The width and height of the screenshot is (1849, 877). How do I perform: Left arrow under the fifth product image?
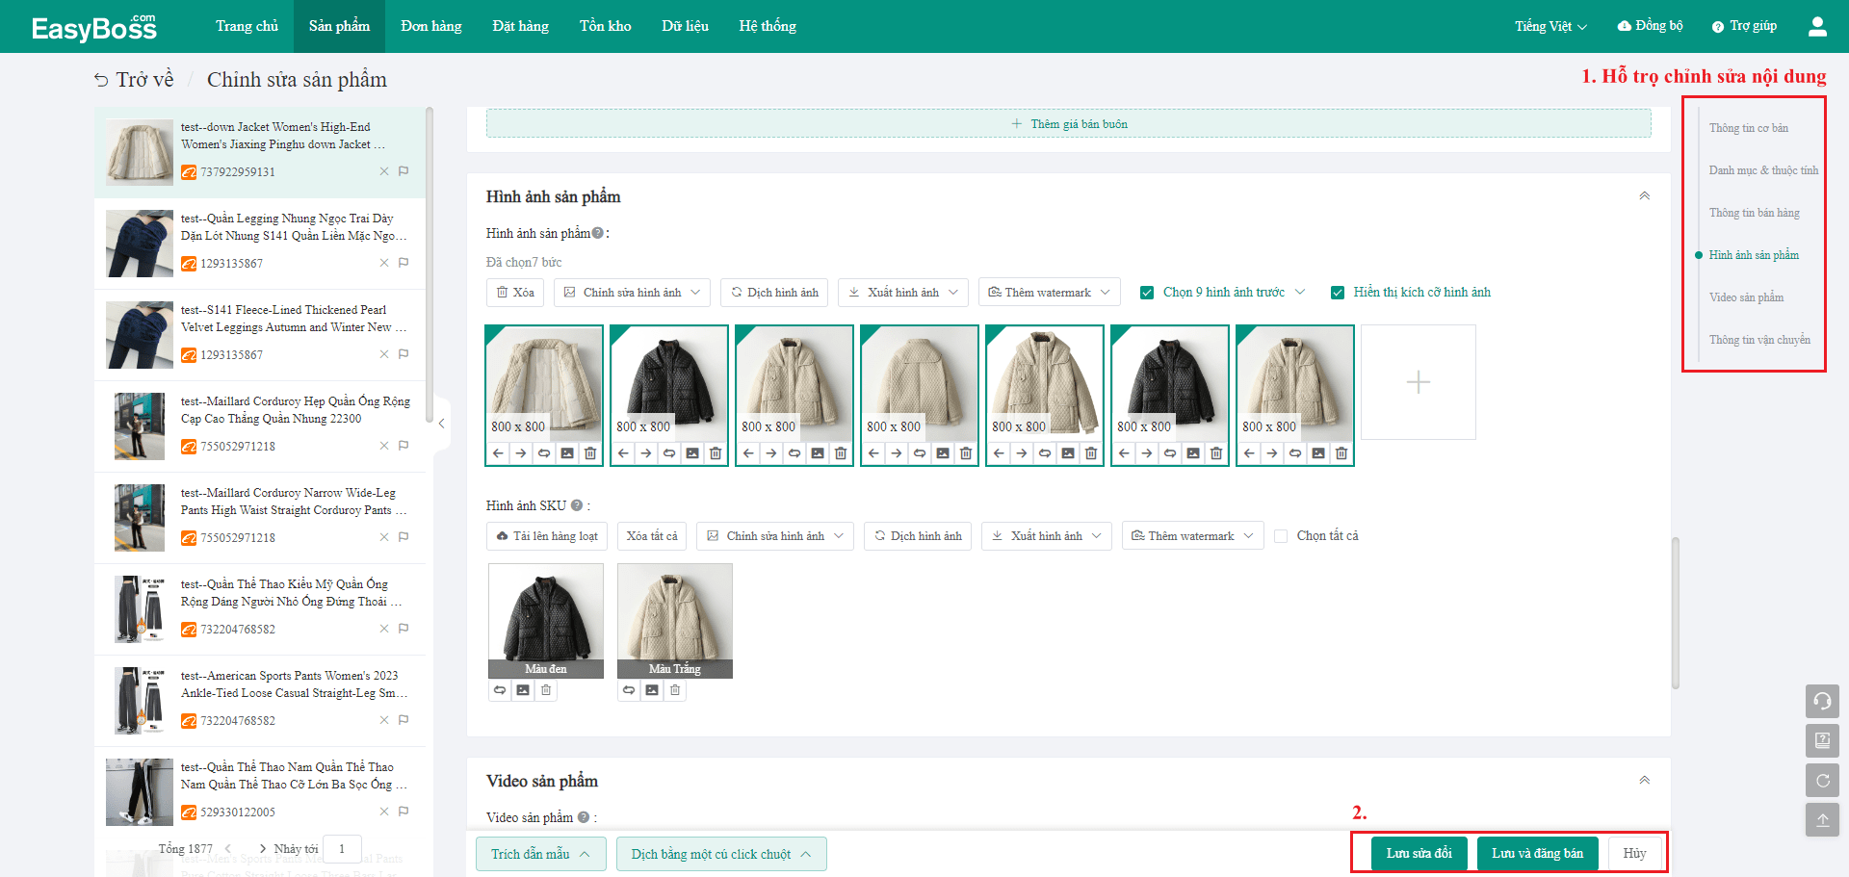[999, 453]
